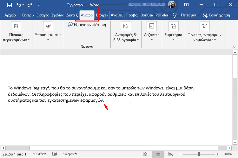This screenshot has height=158, width=238.
Task: Click the 100% zoom level
Action: 227,154
